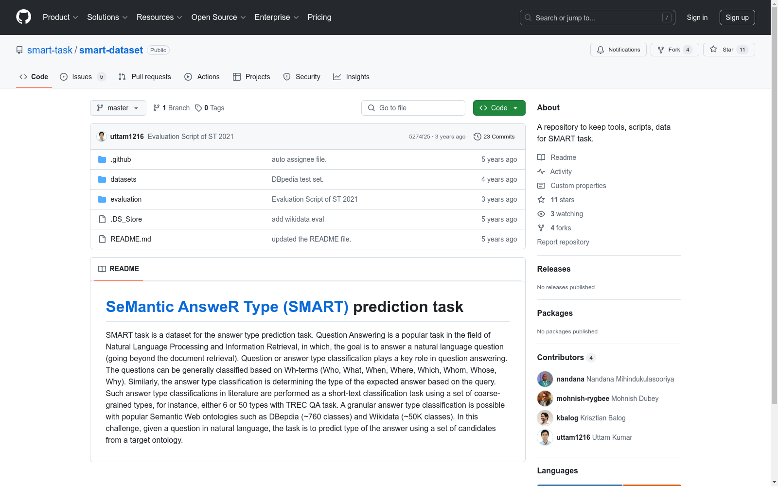
Task: Click kbalog's contributor avatar
Action: (545, 418)
